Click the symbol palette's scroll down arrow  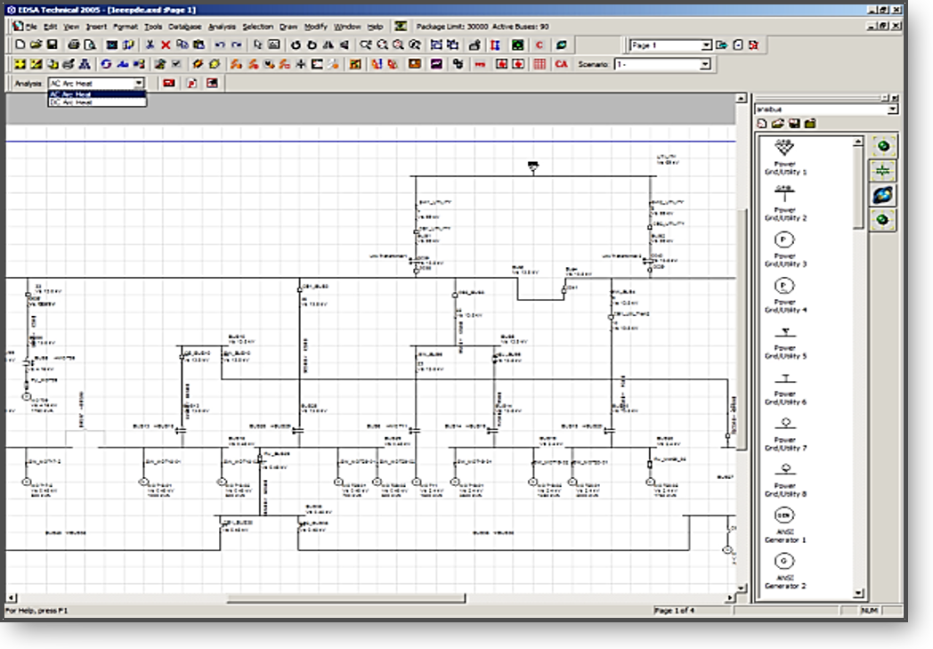(x=858, y=593)
